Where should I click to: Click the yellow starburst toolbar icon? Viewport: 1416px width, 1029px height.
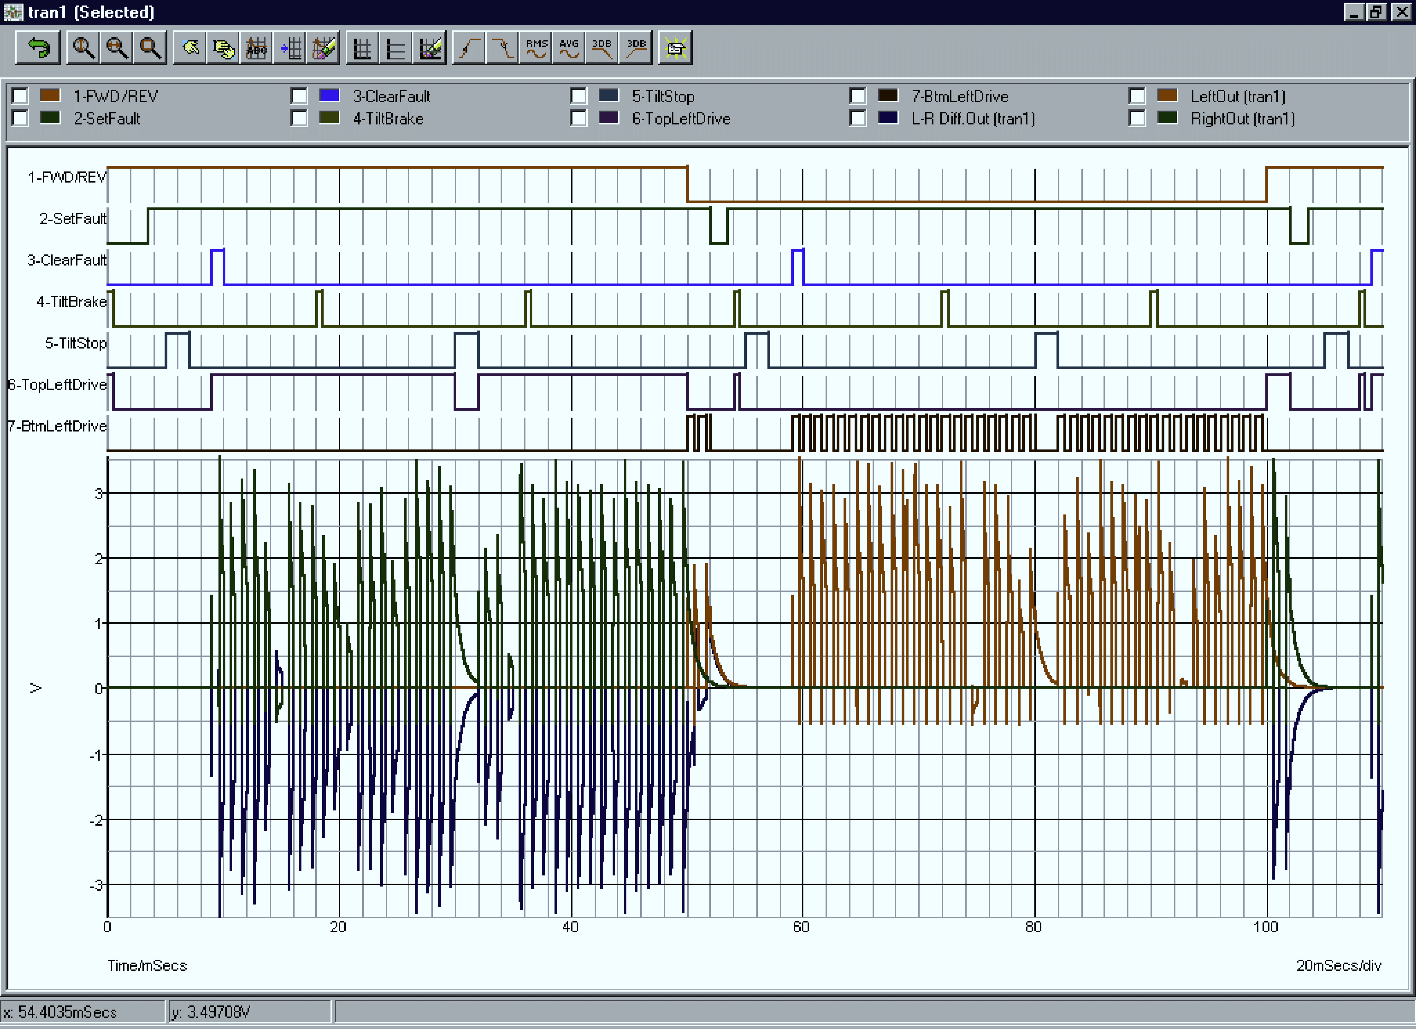tap(676, 48)
